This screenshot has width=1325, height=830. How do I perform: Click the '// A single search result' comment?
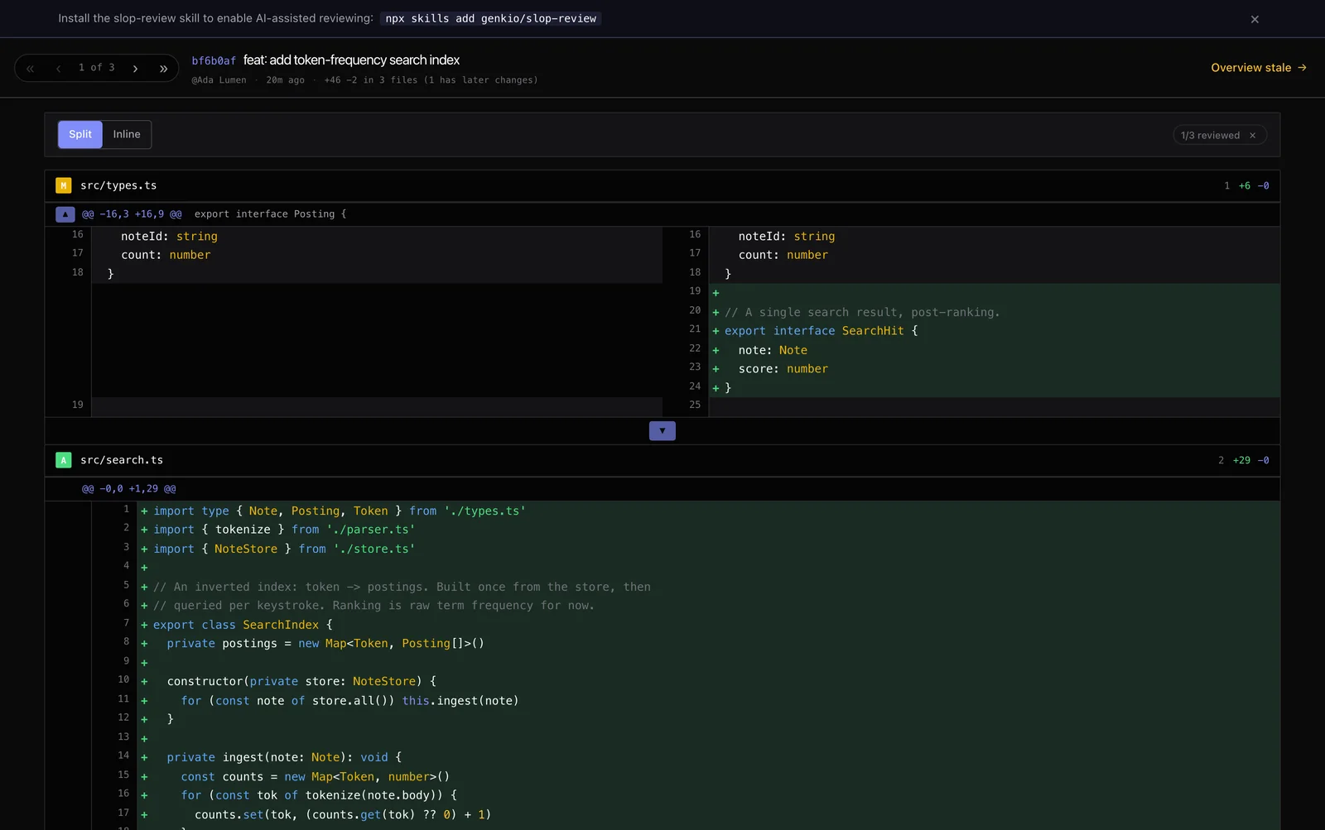(862, 312)
